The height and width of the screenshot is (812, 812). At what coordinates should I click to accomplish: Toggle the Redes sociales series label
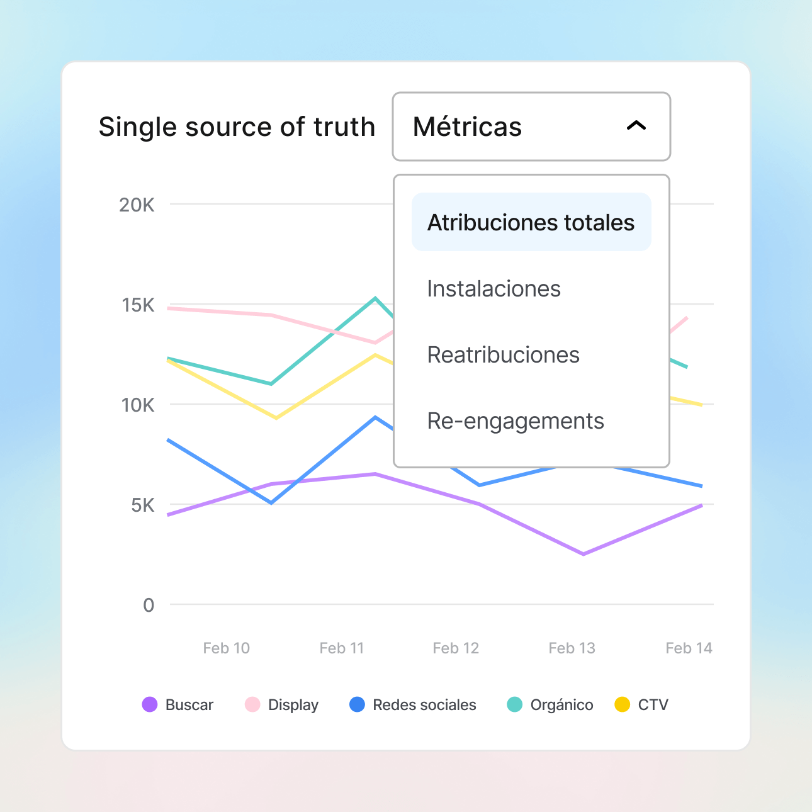(424, 705)
